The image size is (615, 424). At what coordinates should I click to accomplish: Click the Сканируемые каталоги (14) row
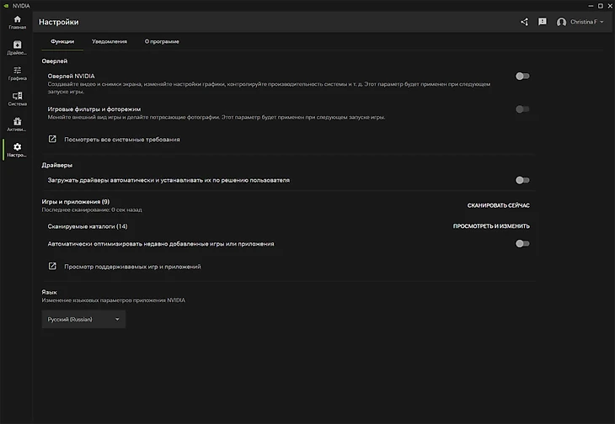point(288,226)
